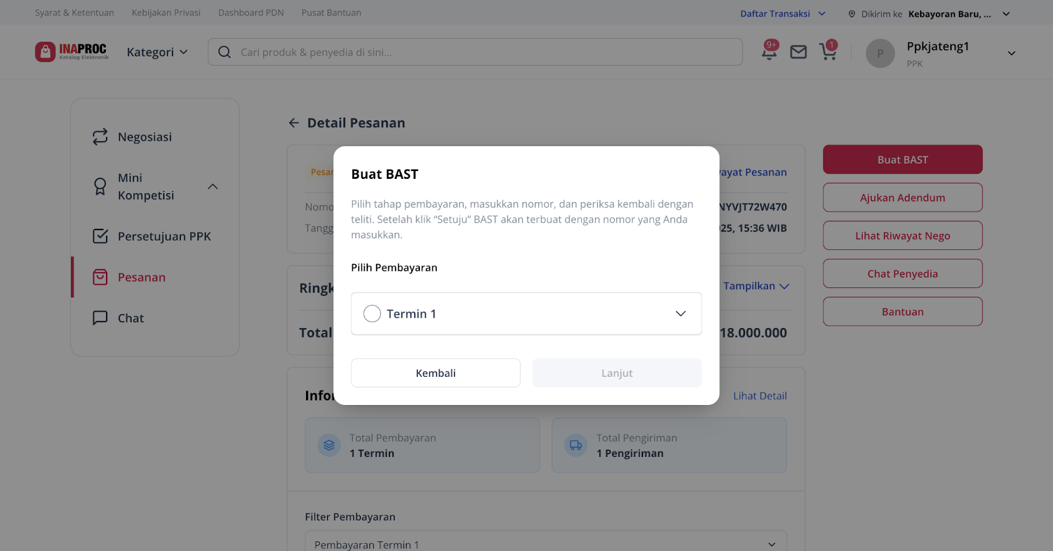Click the location pin icon
The height and width of the screenshot is (551, 1053).
(x=852, y=14)
